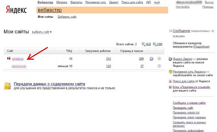The height and width of the screenshot is (132, 217).
Task: Open the 212 loaded pages link
Action: point(108,59)
